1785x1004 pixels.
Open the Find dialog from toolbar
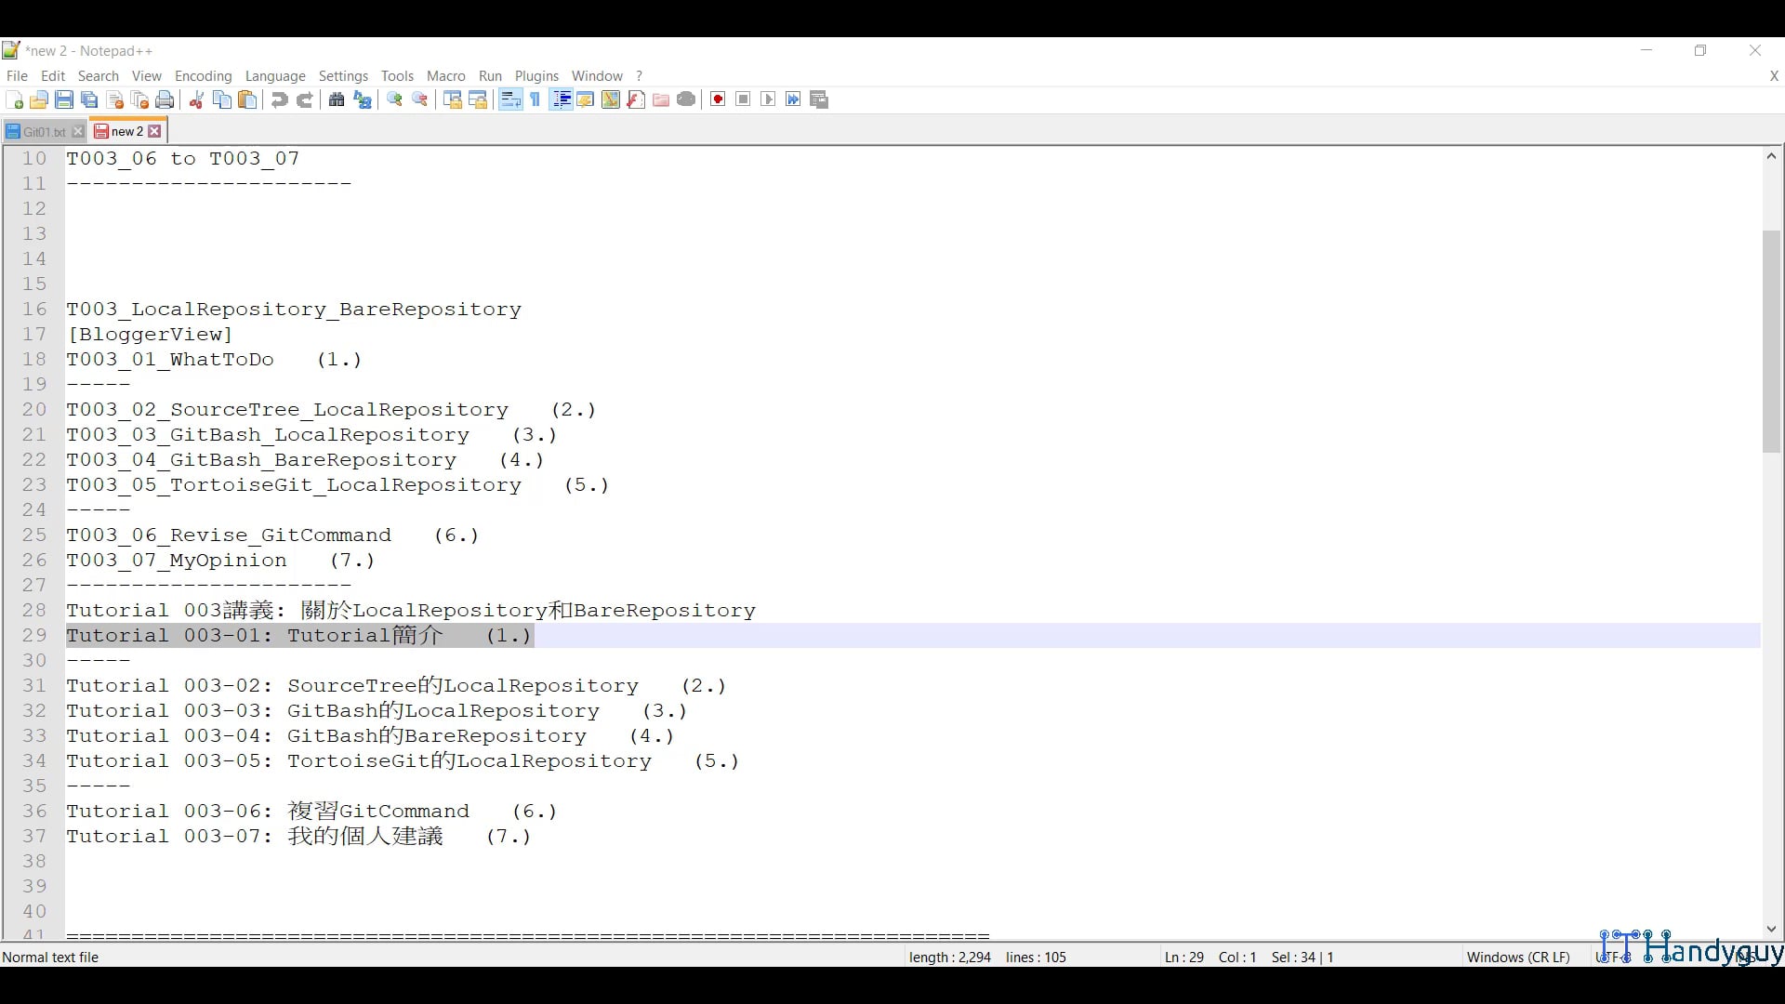[x=336, y=99]
